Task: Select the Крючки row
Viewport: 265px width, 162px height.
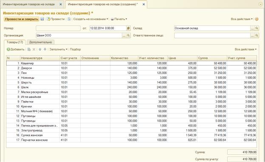Action: tap(132, 106)
